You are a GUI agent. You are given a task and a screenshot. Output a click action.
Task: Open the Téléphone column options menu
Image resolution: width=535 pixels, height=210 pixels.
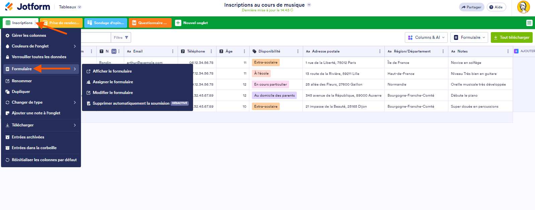[x=211, y=51]
